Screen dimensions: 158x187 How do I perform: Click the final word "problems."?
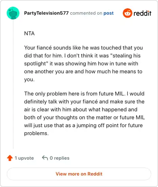pyautogui.click(x=36, y=134)
